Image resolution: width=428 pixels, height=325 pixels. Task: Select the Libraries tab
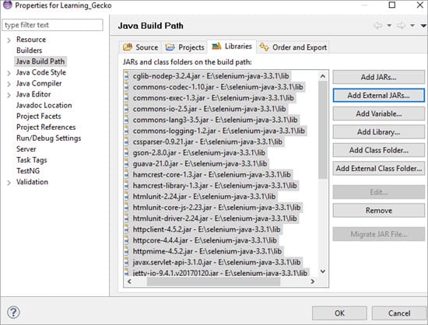[232, 47]
